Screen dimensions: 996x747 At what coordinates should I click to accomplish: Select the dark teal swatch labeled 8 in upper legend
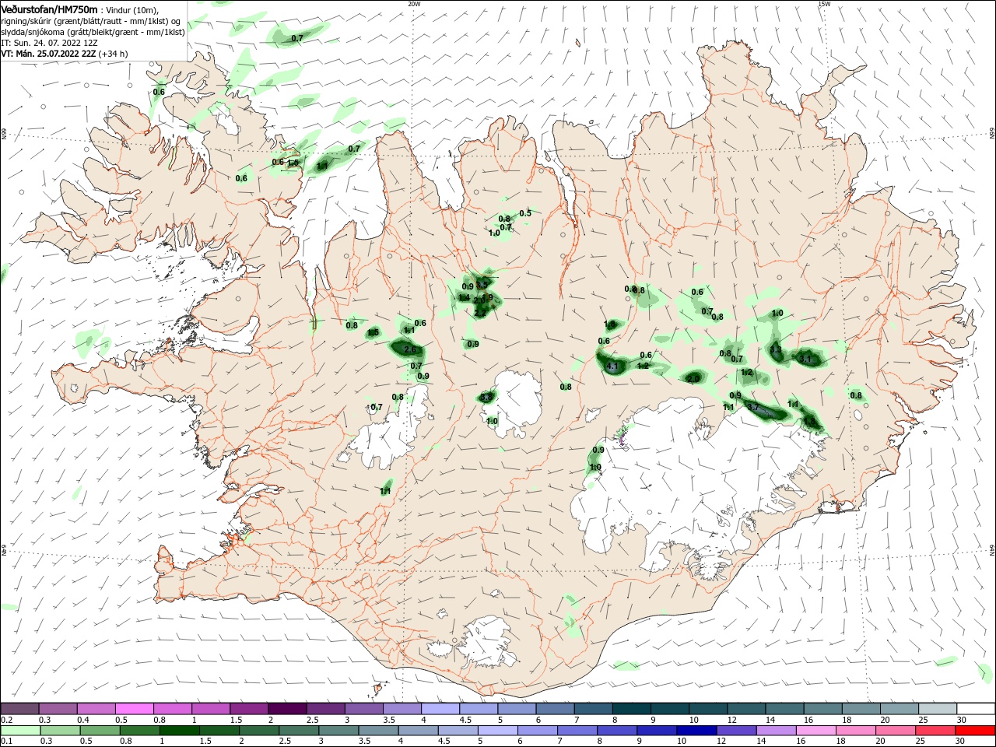click(631, 709)
